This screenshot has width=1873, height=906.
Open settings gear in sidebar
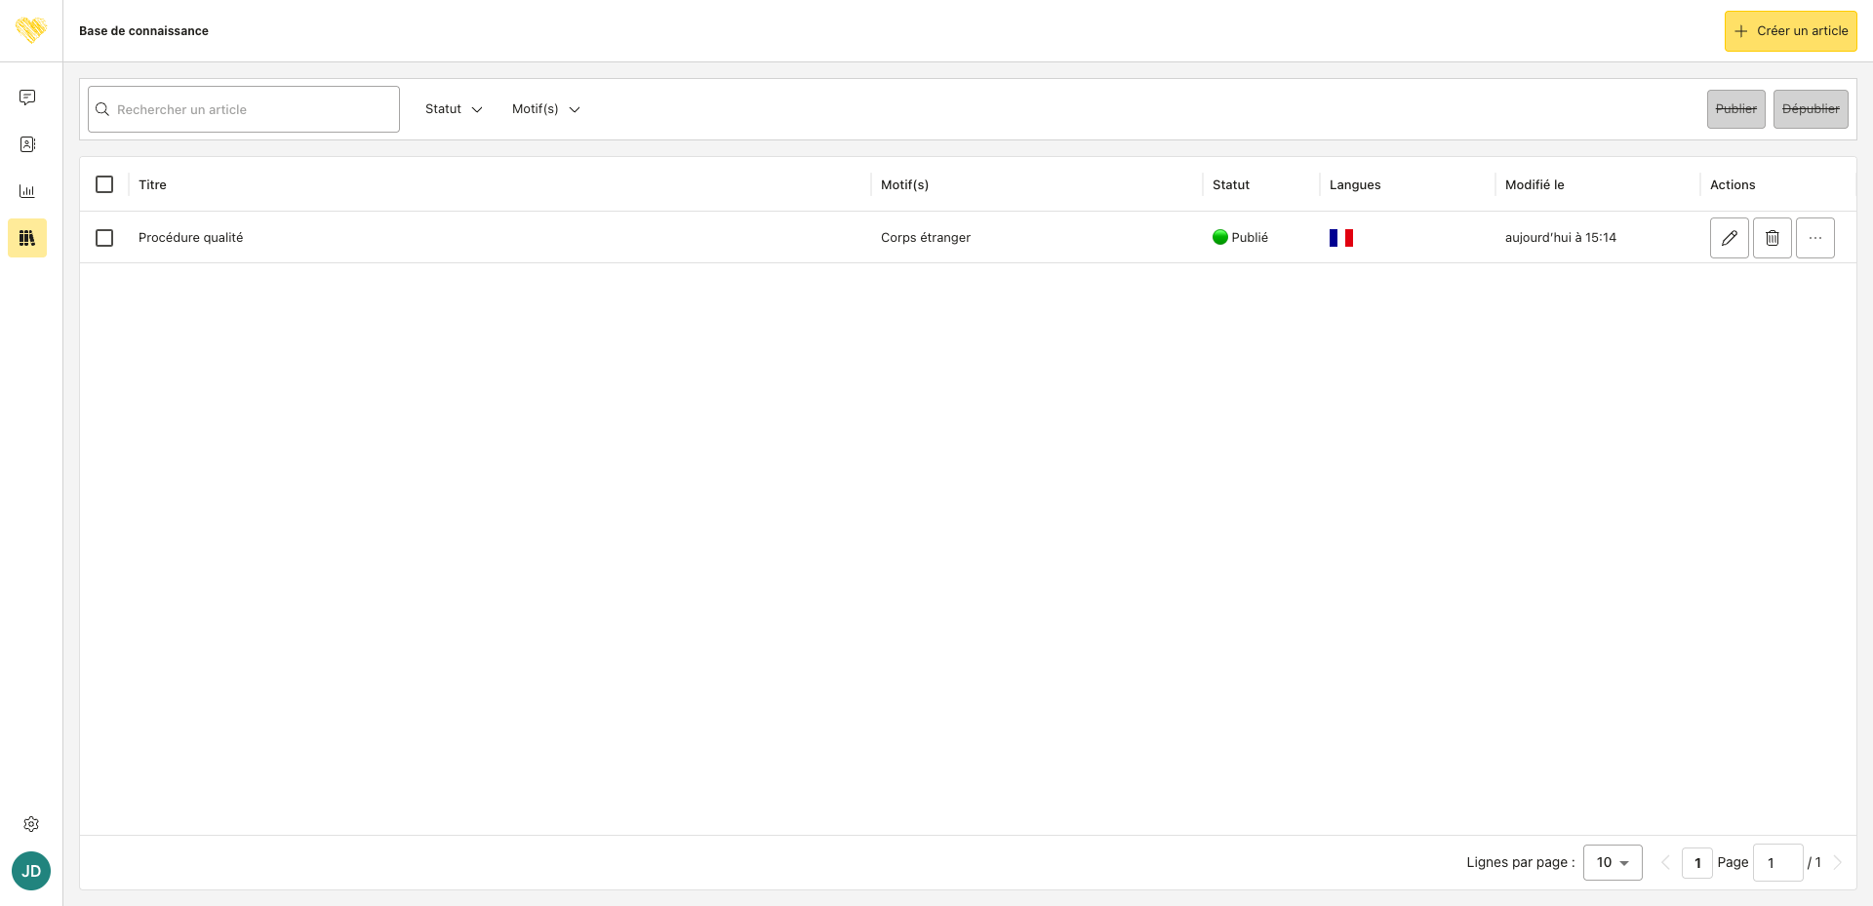point(31,824)
